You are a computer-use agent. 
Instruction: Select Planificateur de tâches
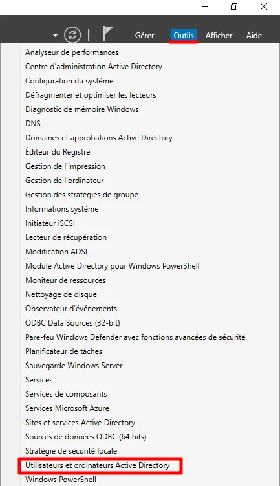pyautogui.click(x=64, y=351)
